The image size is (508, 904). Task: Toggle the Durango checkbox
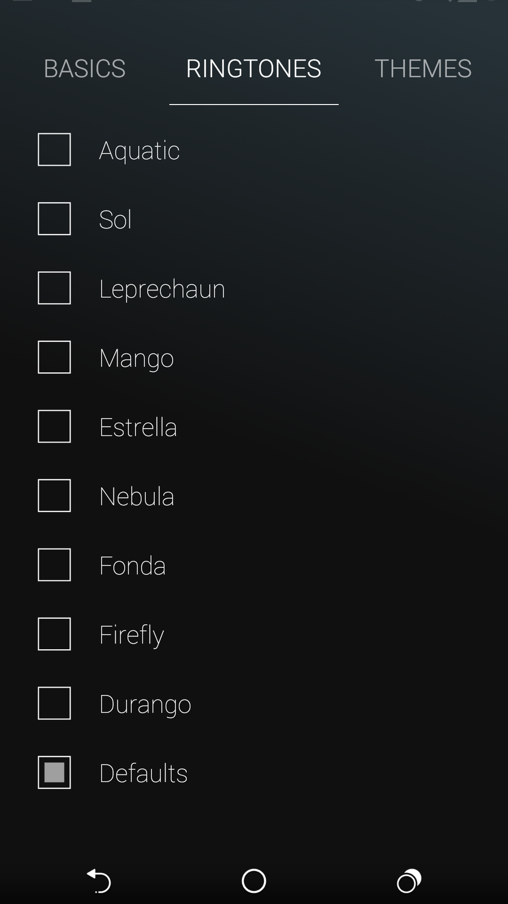(x=54, y=703)
